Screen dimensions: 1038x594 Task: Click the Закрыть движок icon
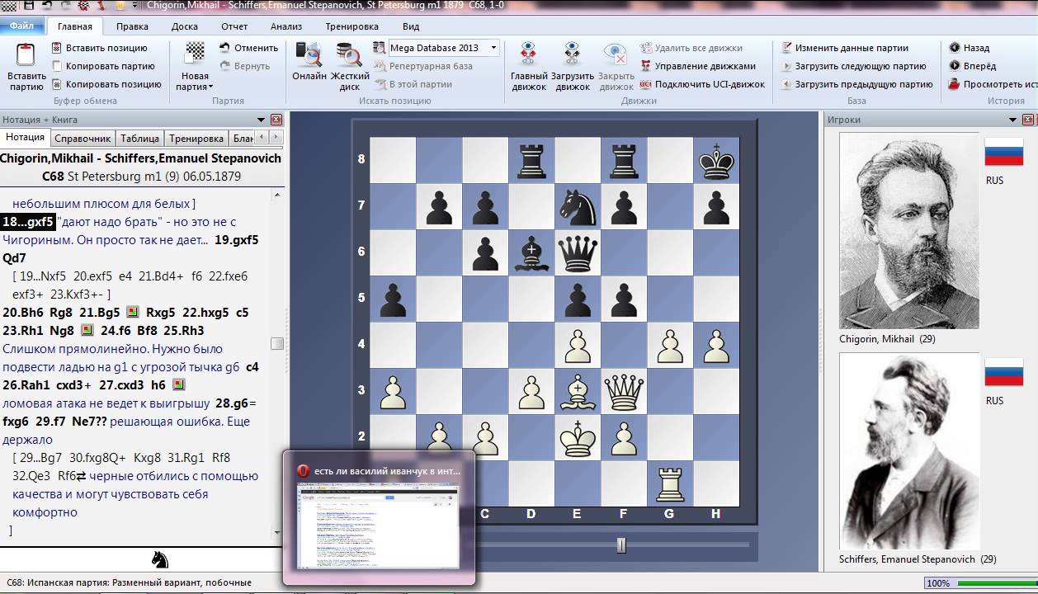(x=616, y=54)
